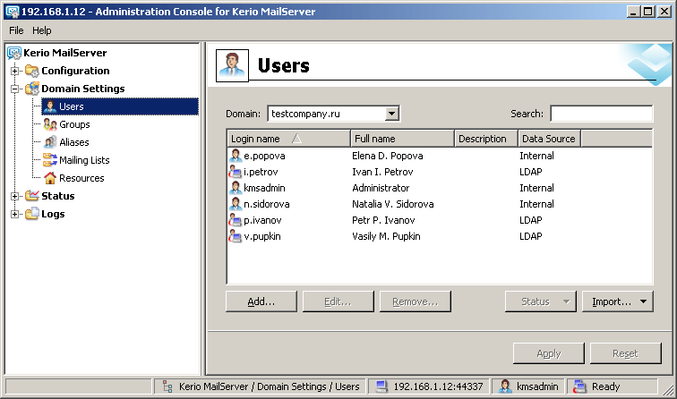Click the window resize grip corner
The height and width of the screenshot is (399, 677).
click(667, 390)
